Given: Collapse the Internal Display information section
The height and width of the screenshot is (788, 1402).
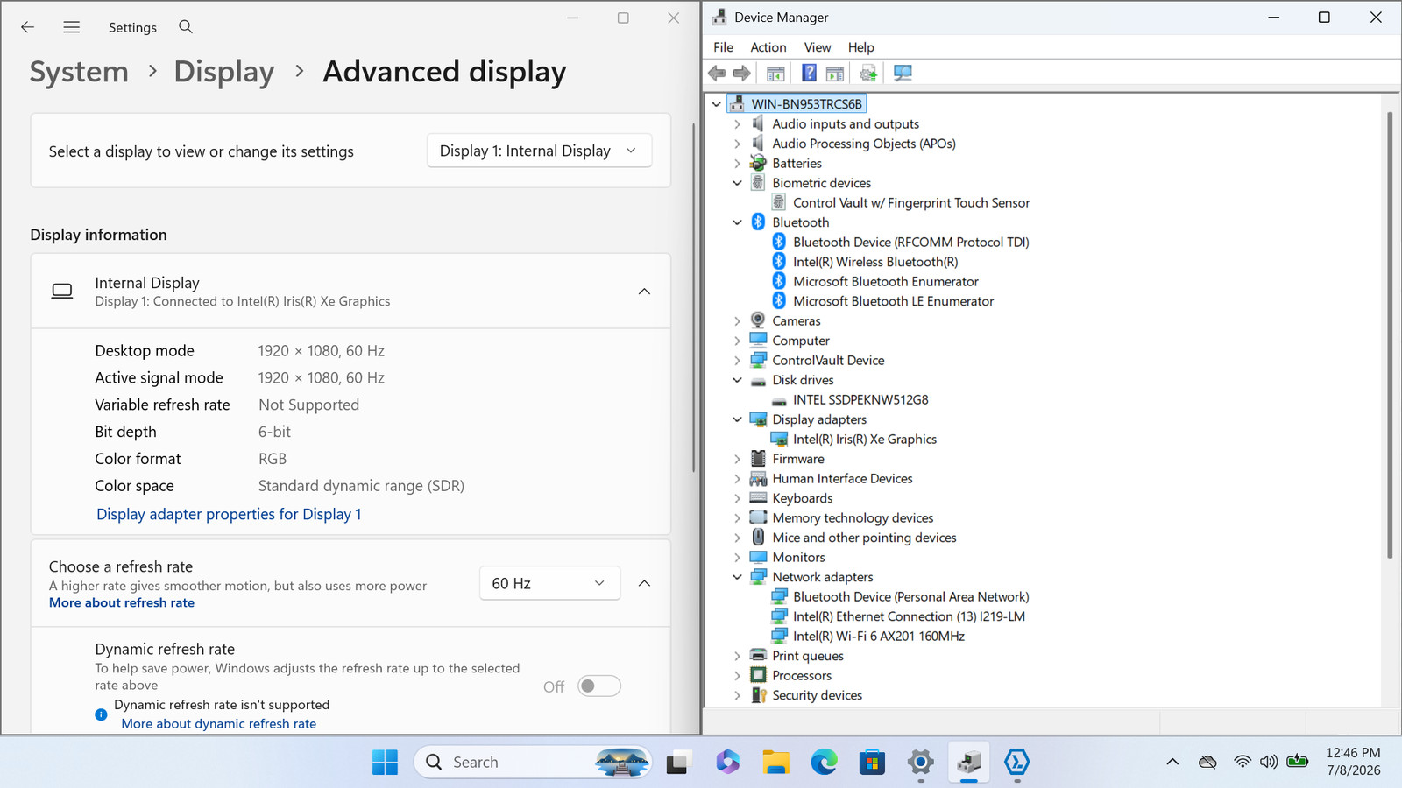Looking at the screenshot, I should click(644, 292).
